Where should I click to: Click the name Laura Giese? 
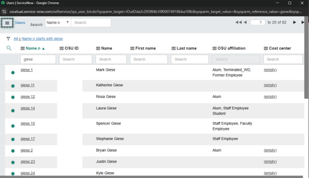click(106, 109)
